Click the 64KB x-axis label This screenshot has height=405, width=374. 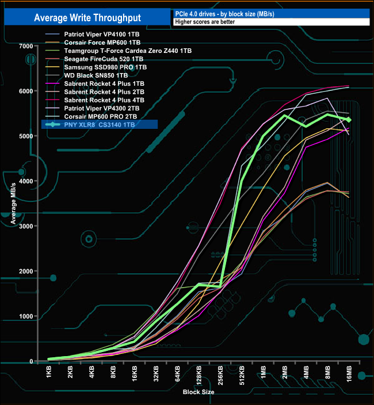177,373
